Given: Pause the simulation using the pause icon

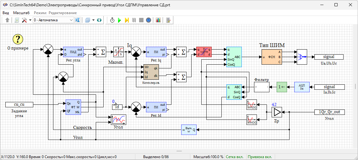Looking at the screenshot, I should click(x=134, y=20).
